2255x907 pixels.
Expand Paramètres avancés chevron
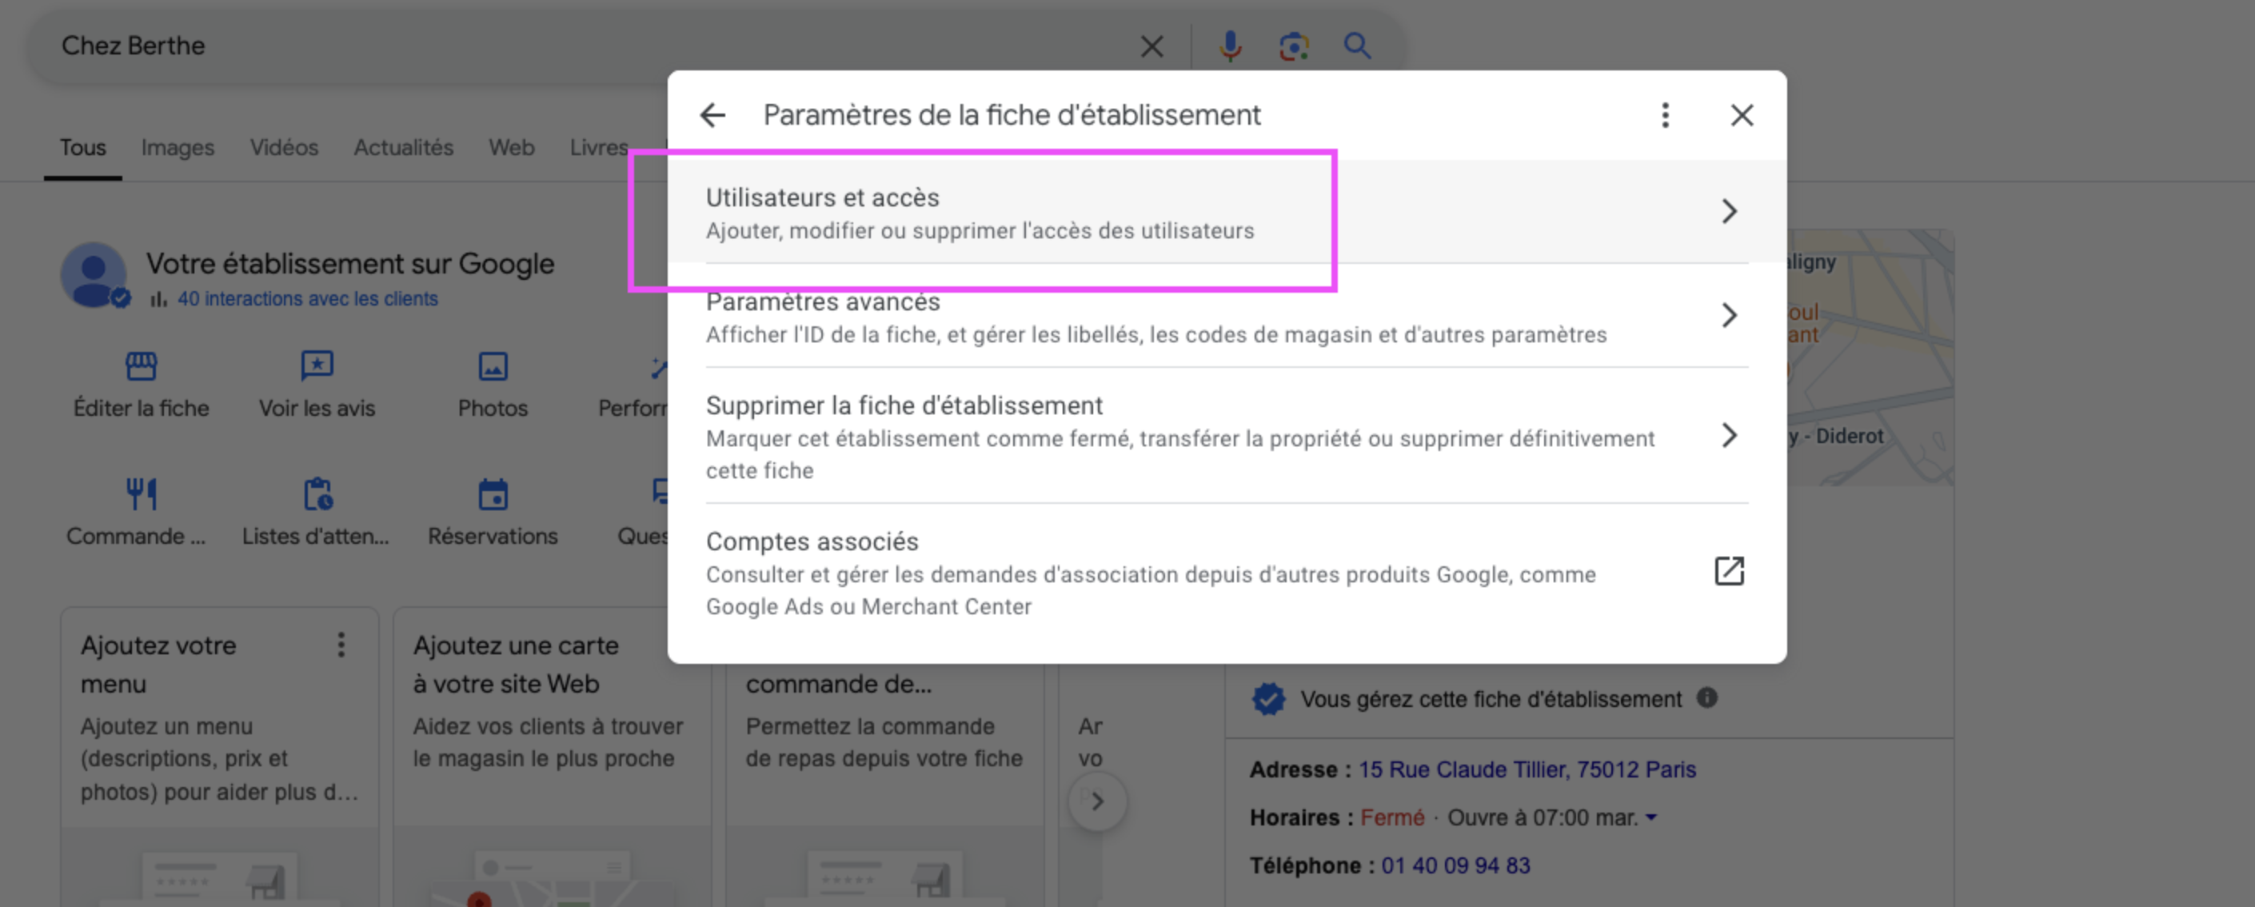(x=1729, y=315)
